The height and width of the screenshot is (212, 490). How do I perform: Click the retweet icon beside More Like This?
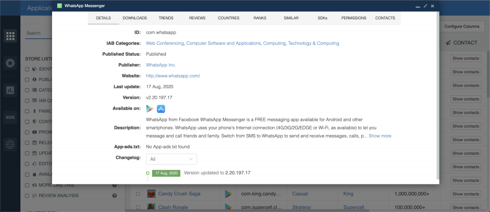click(35, 185)
